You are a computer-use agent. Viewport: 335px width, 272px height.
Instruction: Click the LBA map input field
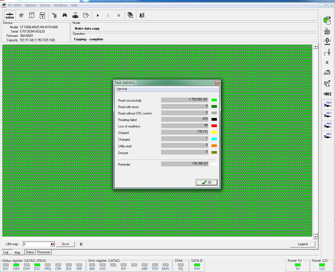(37, 244)
